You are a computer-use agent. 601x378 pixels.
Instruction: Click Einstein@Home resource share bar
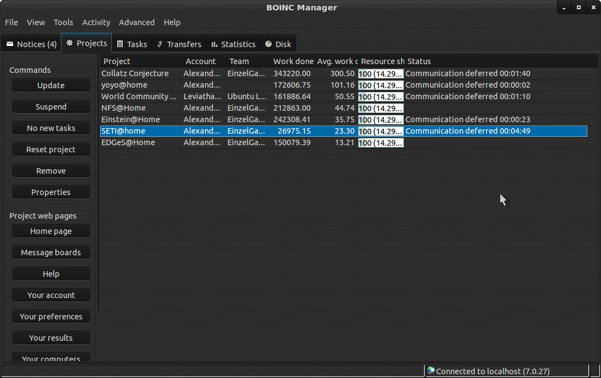coord(381,119)
